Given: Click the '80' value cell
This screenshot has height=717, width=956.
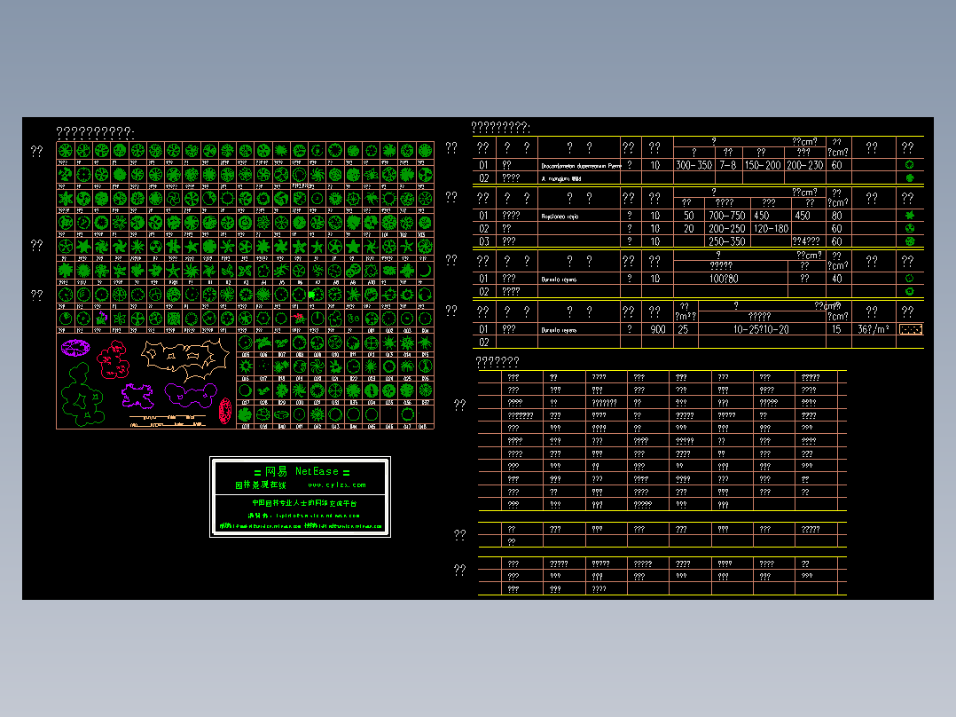Looking at the screenshot, I should click(836, 216).
